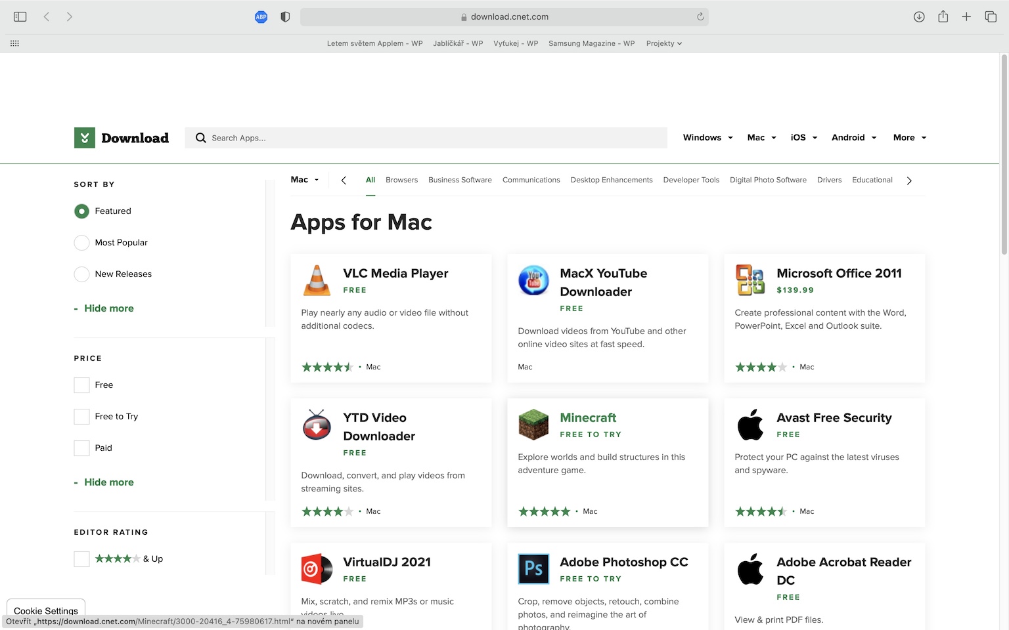Open the Safari share icon

(x=943, y=16)
